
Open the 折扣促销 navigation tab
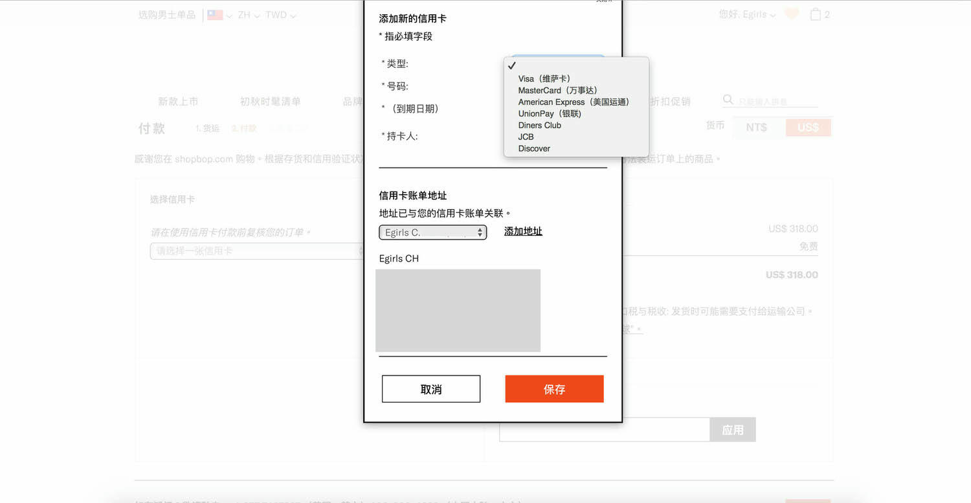point(671,102)
